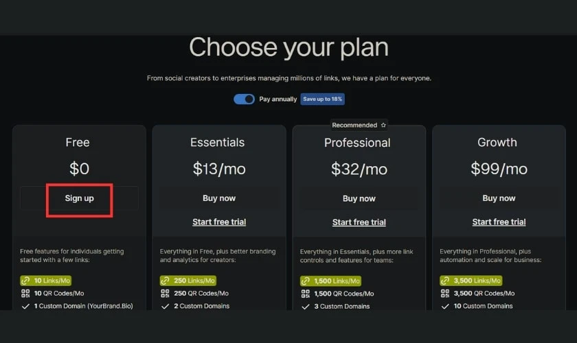Buy now the Essentials plan
The image size is (577, 343).
[x=219, y=198]
